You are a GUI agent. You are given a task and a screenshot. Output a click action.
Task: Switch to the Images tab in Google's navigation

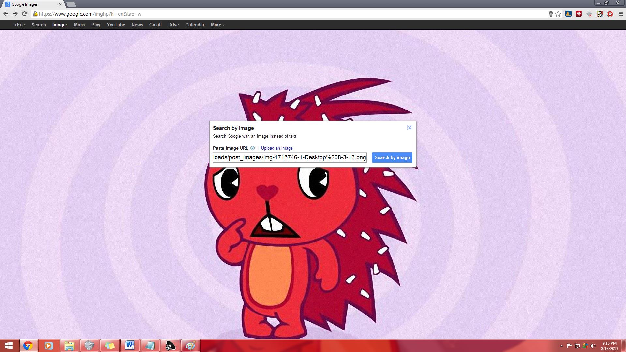60,25
